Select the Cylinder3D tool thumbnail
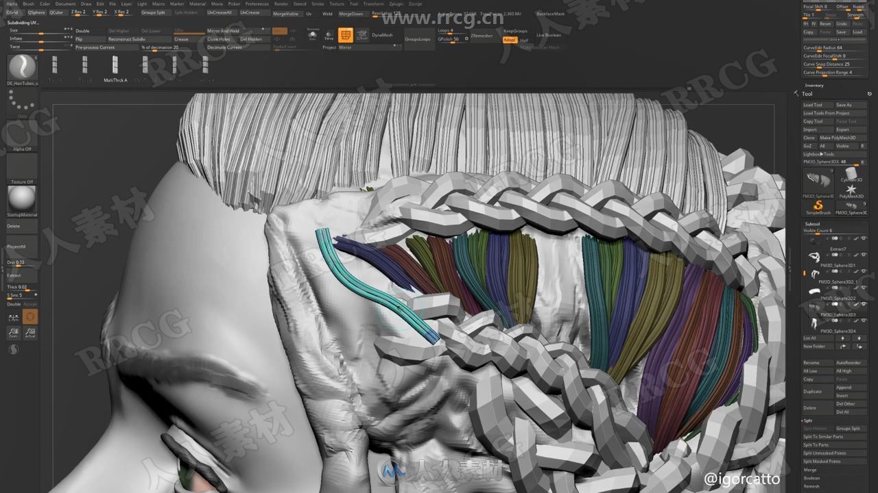The width and height of the screenshot is (878, 493). [851, 174]
